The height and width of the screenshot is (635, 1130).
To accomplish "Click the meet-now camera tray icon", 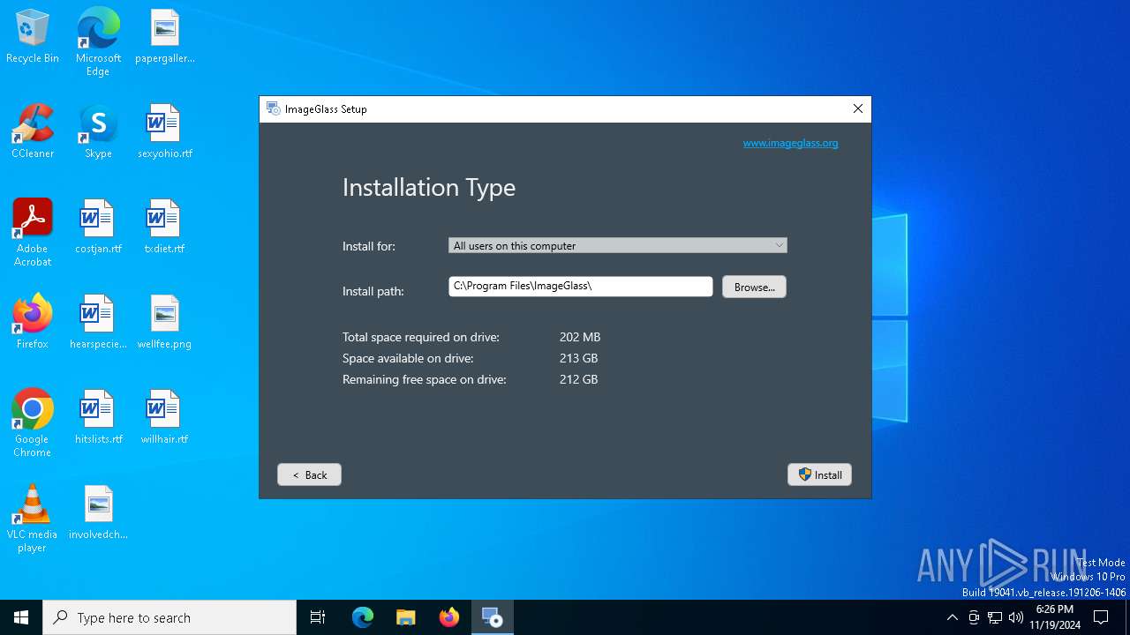I will point(974,617).
